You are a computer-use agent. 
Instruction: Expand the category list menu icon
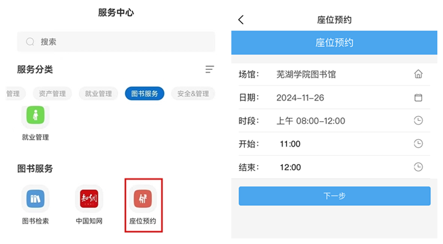coord(209,69)
